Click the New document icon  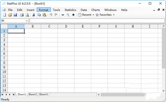[4, 15]
